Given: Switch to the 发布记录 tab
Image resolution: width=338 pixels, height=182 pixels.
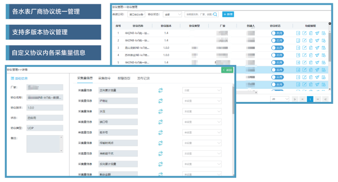Looking at the screenshot, I should coord(143,78).
